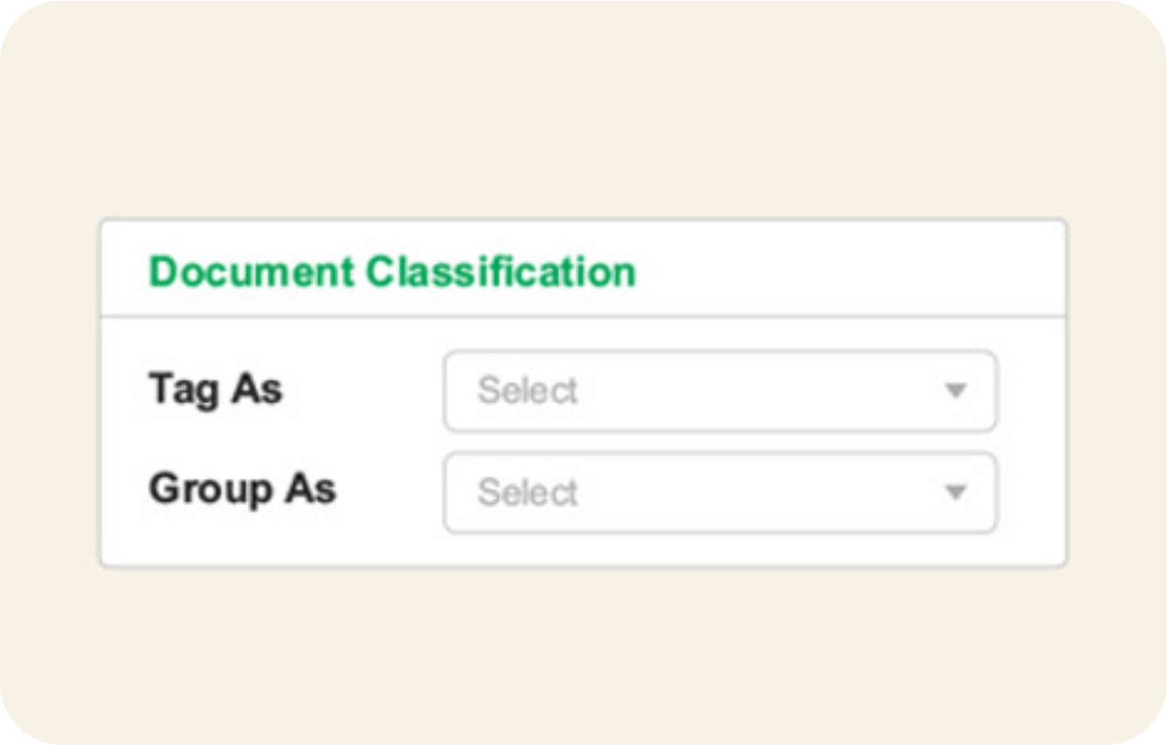
Task: Expand Group As options via triangle icon
Action: pos(956,492)
